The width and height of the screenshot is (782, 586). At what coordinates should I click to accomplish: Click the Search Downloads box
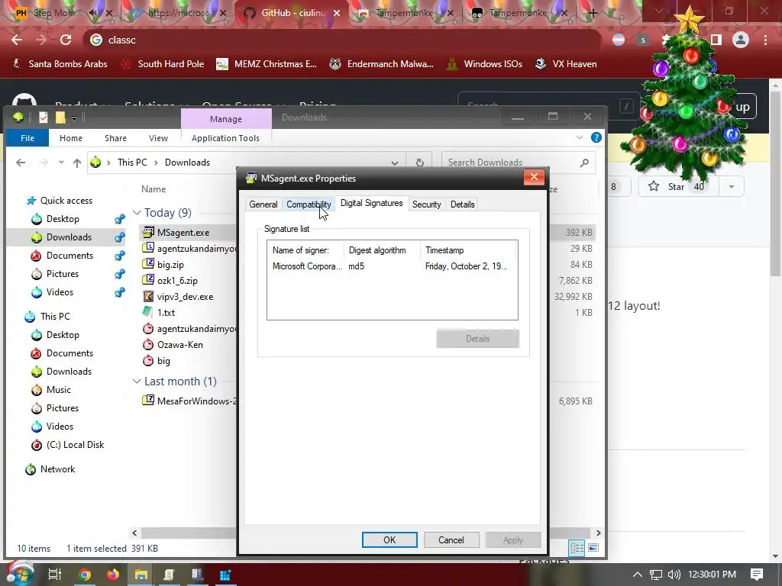pos(518,163)
